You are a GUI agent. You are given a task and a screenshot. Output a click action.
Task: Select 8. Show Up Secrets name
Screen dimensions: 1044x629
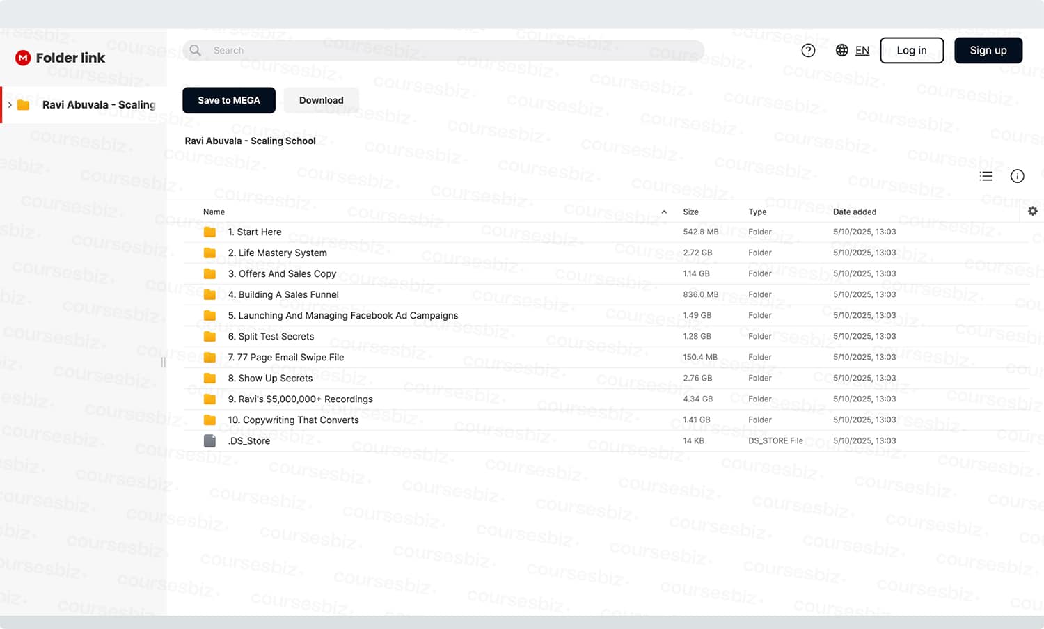(270, 378)
